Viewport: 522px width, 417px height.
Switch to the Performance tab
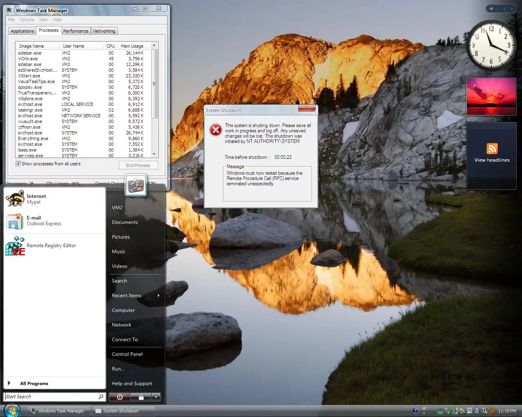[75, 31]
